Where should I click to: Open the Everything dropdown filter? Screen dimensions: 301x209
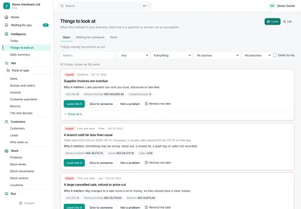[172, 56]
